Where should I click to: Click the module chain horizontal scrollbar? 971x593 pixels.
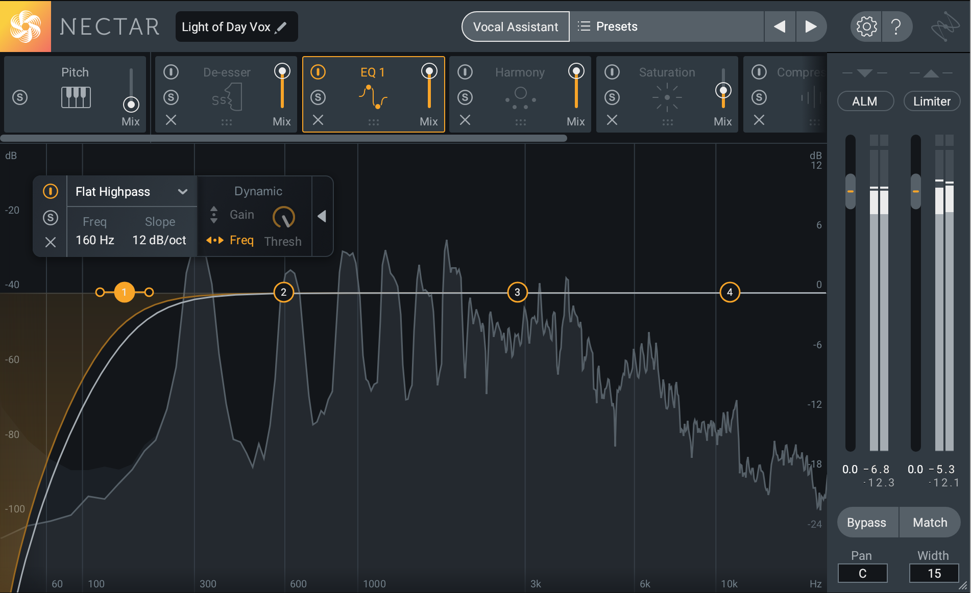coord(284,138)
